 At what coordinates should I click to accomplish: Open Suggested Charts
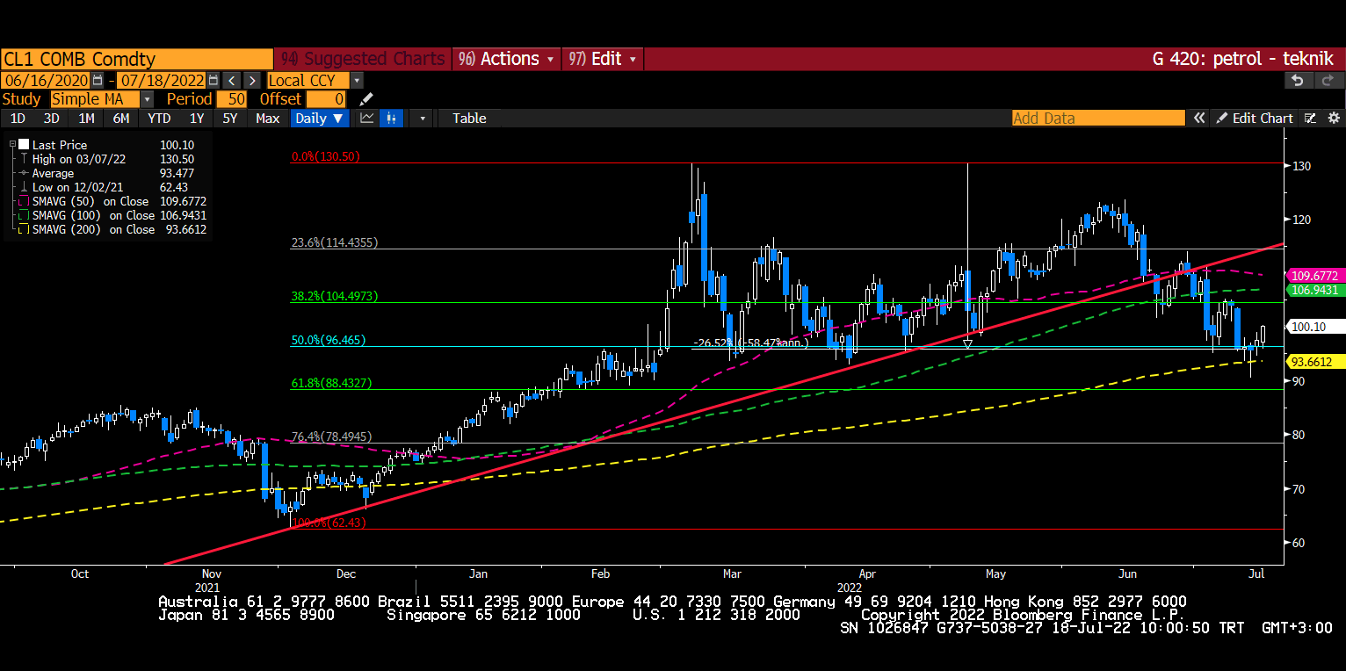point(363,59)
